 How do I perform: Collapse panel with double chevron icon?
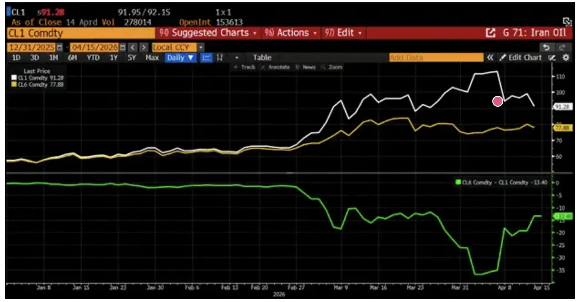(x=490, y=57)
